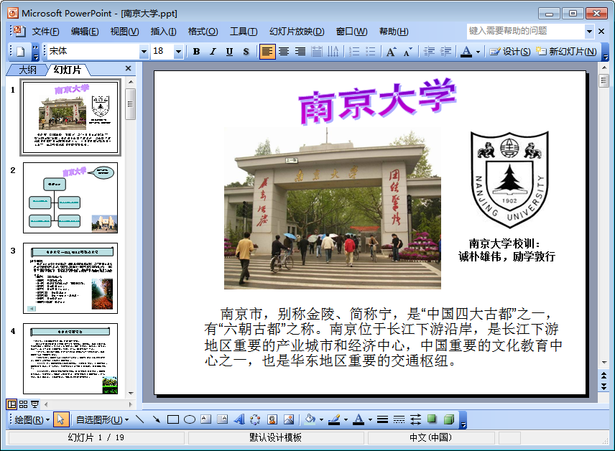Apply the Font Color button on formatting toolbar
This screenshot has width=615, height=451.
click(x=466, y=52)
